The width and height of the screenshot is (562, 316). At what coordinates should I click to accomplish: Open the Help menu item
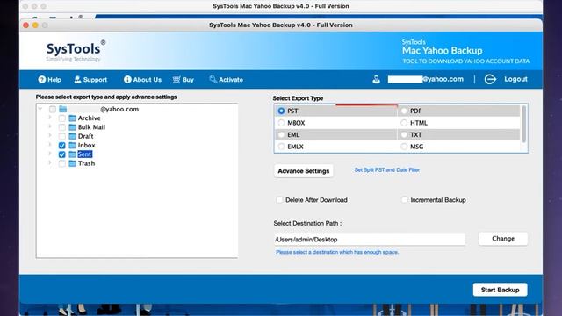point(49,80)
